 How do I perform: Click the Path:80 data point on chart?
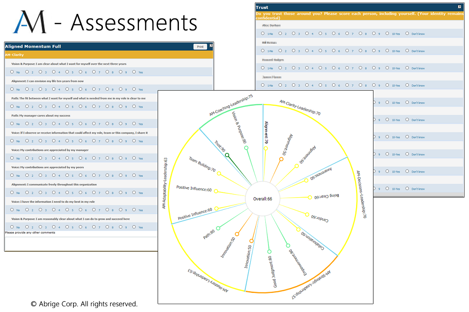218,228
